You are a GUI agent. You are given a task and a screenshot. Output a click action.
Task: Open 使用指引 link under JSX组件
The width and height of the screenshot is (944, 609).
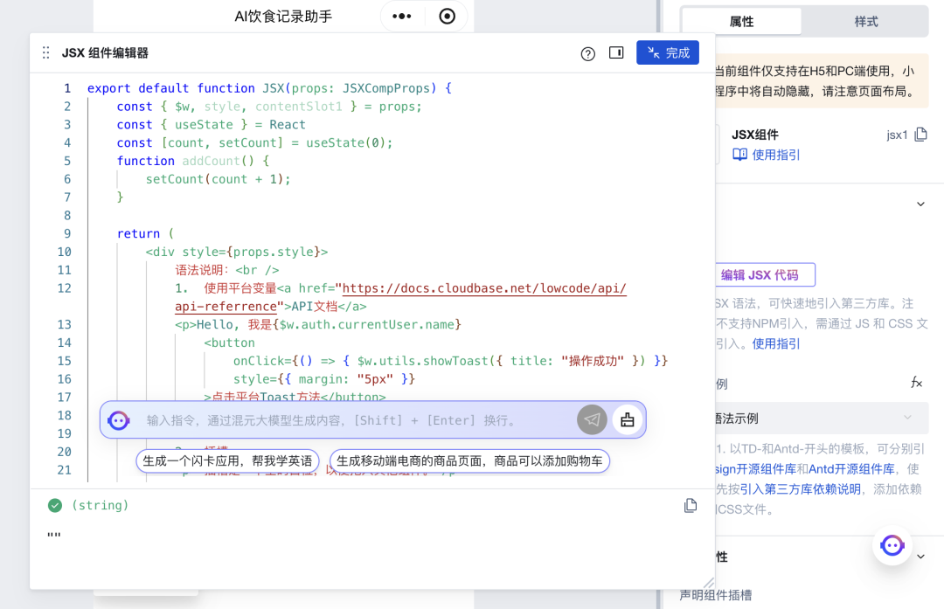776,155
